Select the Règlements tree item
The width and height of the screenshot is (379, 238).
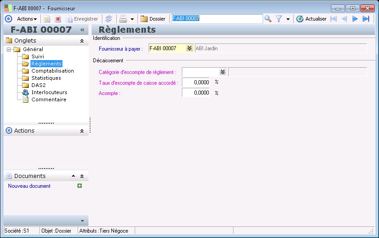pos(46,64)
